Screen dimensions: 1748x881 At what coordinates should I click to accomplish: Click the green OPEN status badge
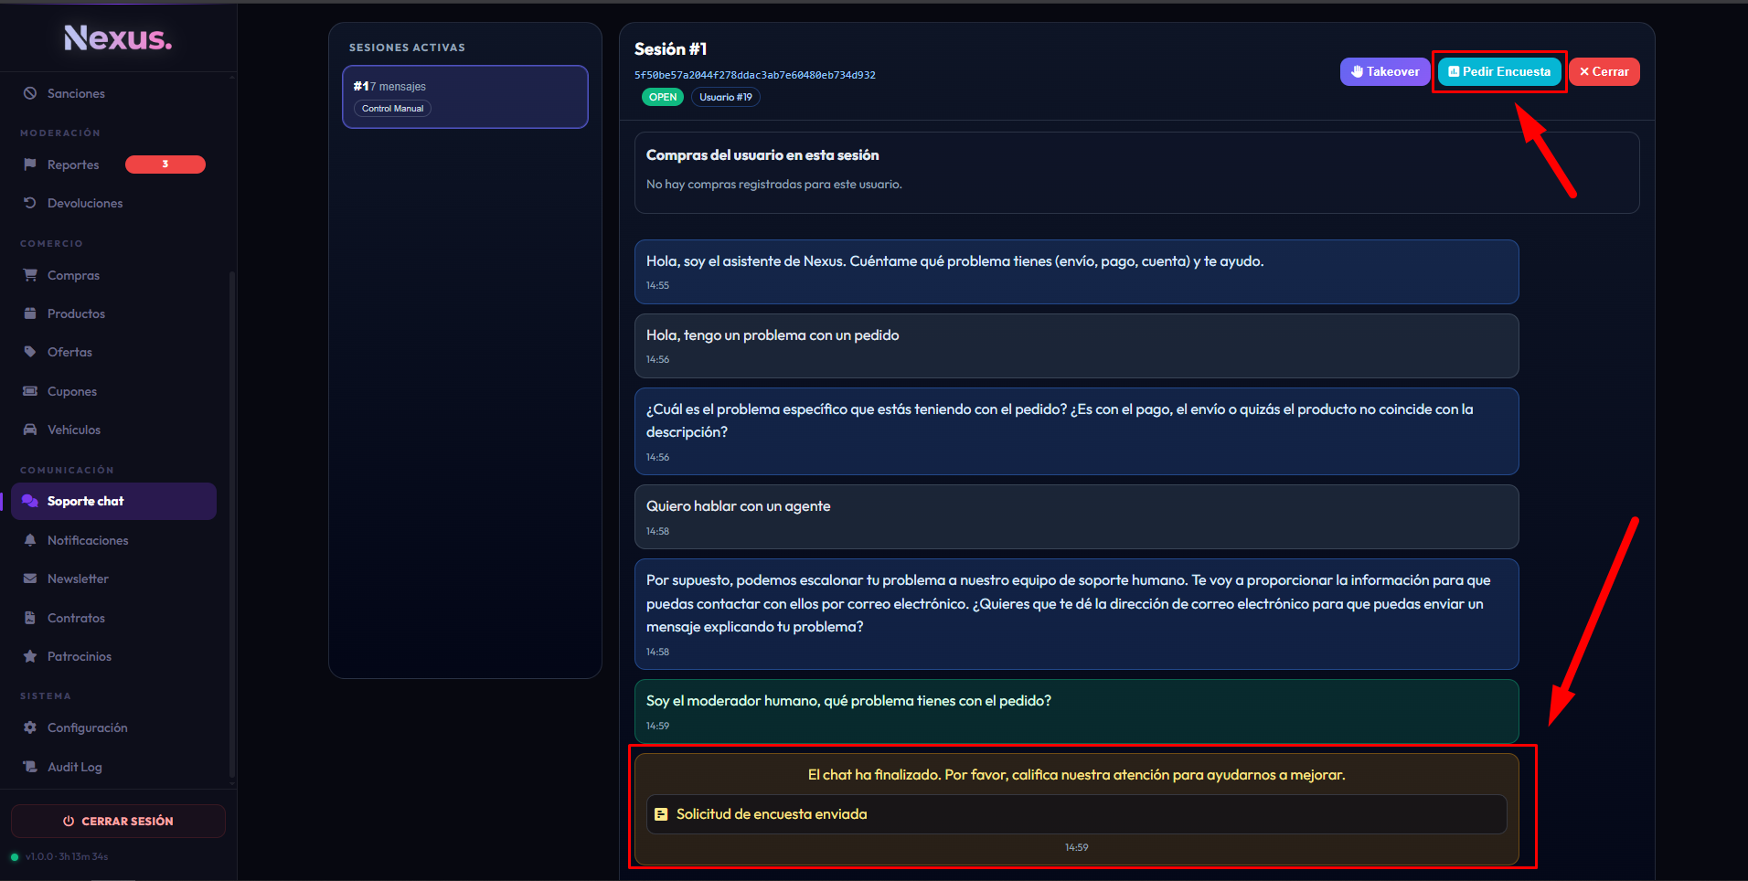[x=663, y=97]
